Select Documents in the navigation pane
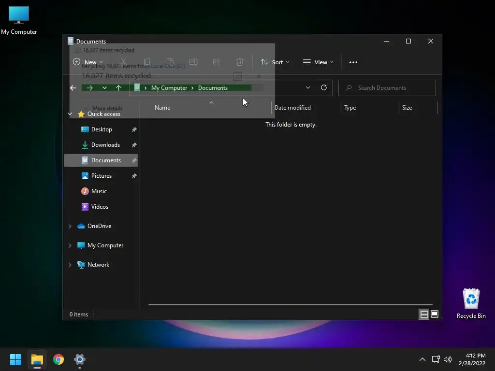This screenshot has width=495, height=371. click(x=101, y=160)
